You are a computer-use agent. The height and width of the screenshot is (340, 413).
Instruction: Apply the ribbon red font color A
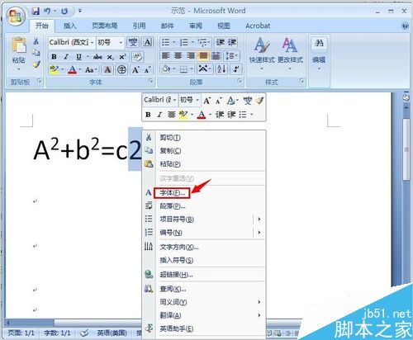[x=72, y=70]
